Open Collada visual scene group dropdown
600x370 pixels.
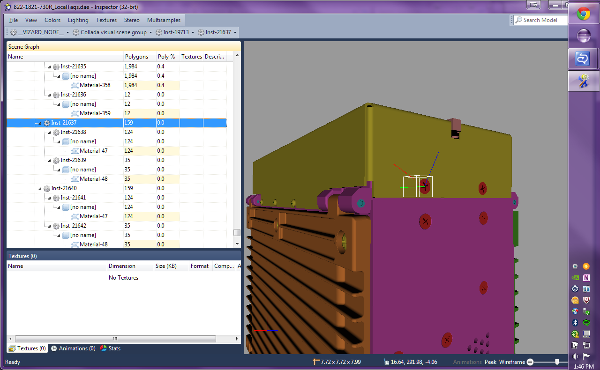coord(151,33)
